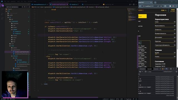Click the Ln 48 cursor position status entry
This screenshot has width=178, height=100.
(x=106, y=99)
